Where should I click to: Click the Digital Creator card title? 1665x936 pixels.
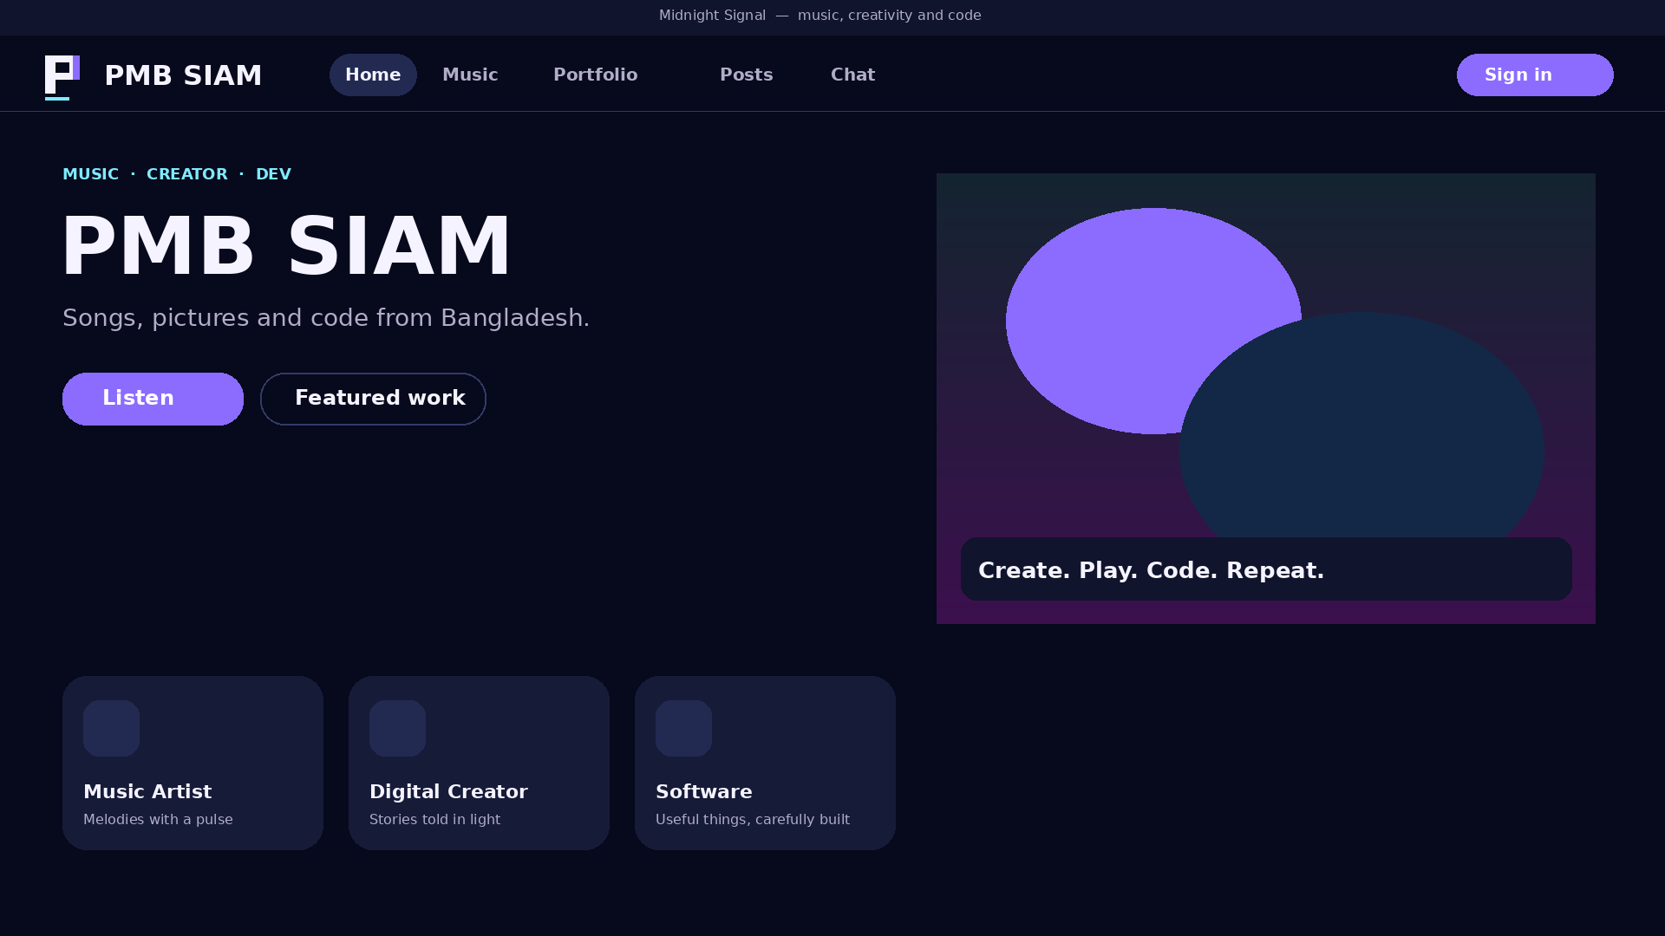coord(448,791)
